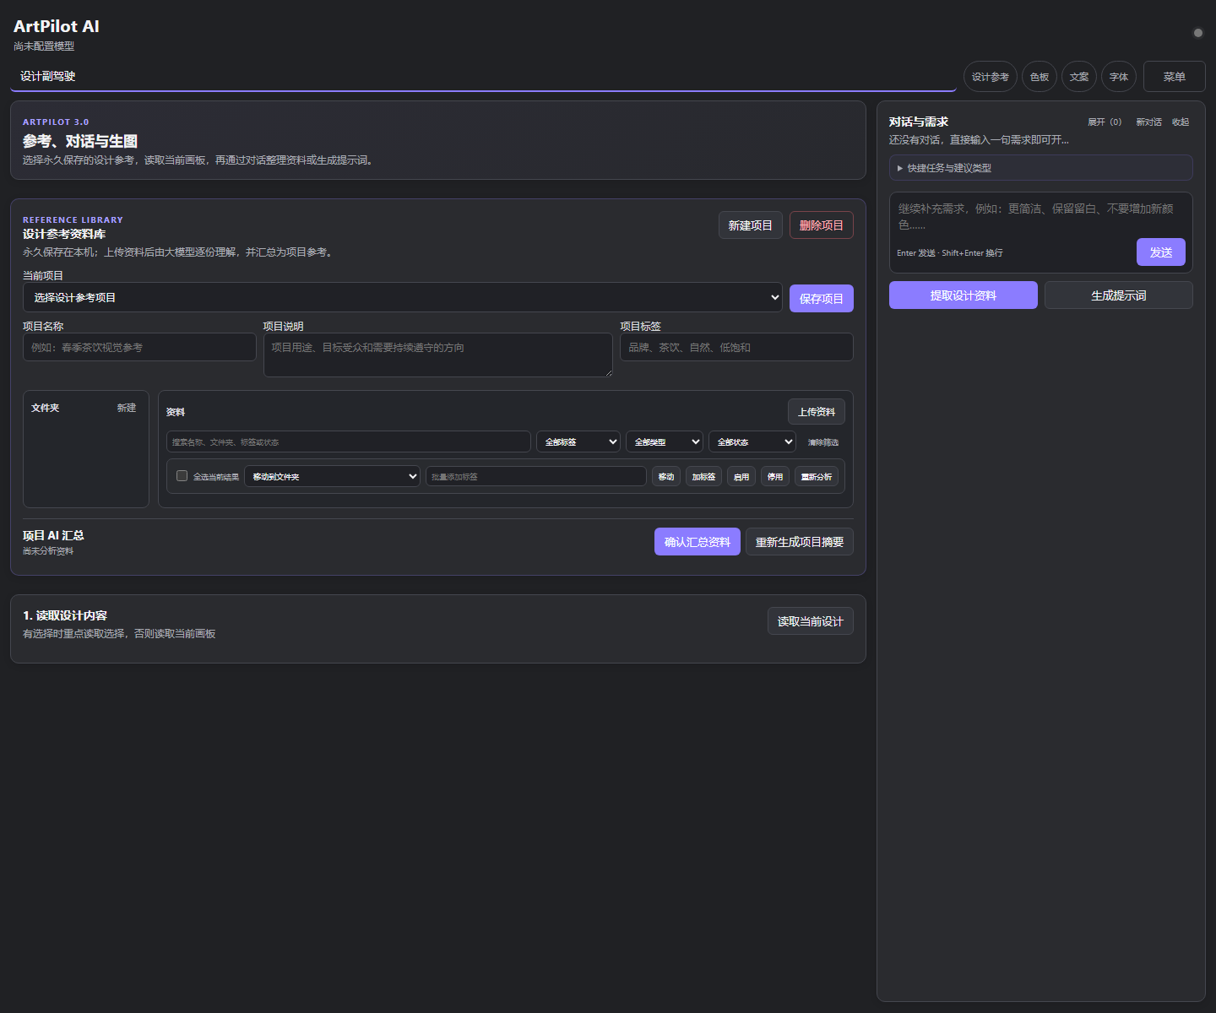This screenshot has height=1013, width=1216.
Task: Open the 全部标签 filter dropdown
Action: point(578,441)
